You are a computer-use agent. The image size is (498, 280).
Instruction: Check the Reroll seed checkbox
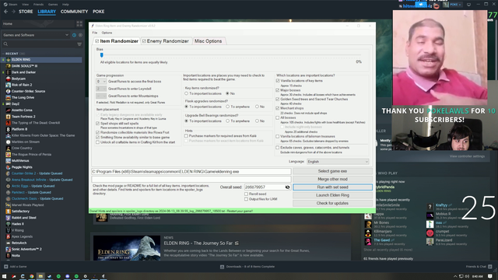[246, 194]
